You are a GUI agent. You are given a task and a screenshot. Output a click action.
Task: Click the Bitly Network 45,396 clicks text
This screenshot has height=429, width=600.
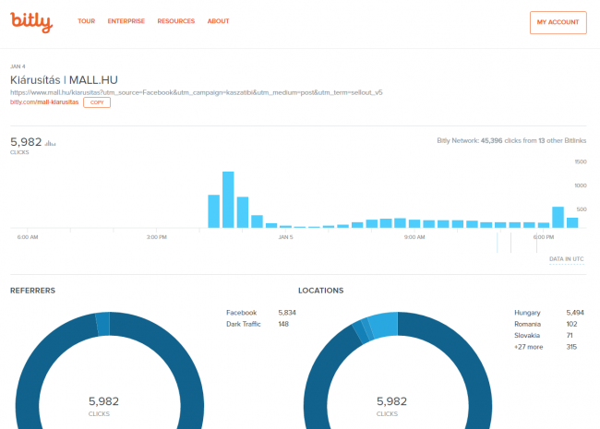coord(511,141)
